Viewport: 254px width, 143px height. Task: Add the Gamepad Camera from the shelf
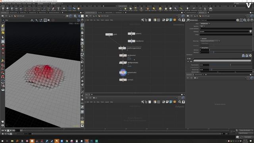coord(211,9)
